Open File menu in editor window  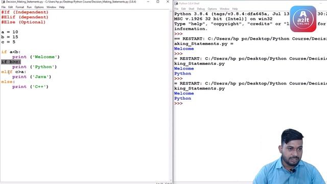tap(4, 7)
